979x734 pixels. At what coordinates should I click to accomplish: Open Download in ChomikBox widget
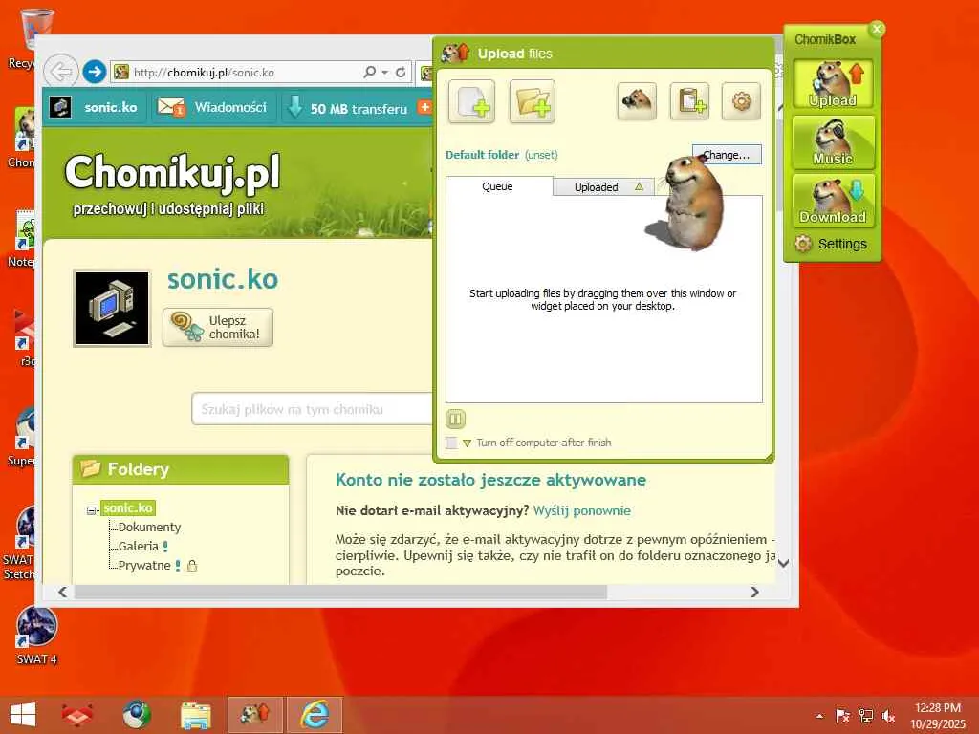tap(833, 201)
